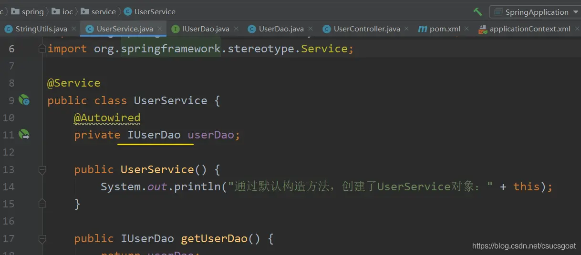Screen dimensions: 581x255
Task: Click the ioc folder icon in the breadcrumb
Action: pos(56,11)
